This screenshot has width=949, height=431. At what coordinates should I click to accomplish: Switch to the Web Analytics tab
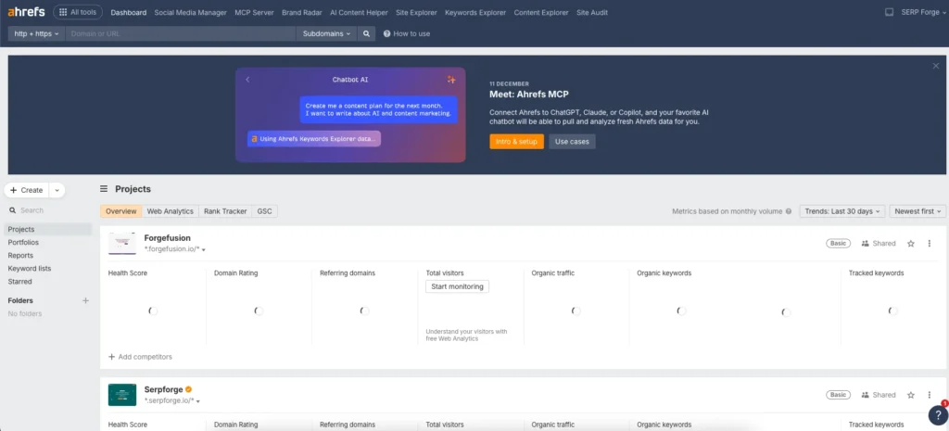click(x=171, y=211)
